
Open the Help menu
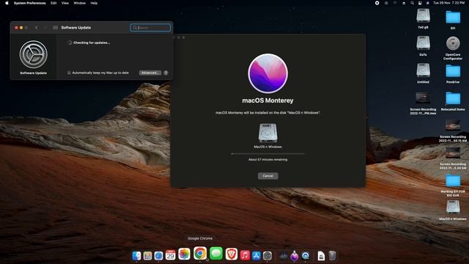click(x=94, y=3)
